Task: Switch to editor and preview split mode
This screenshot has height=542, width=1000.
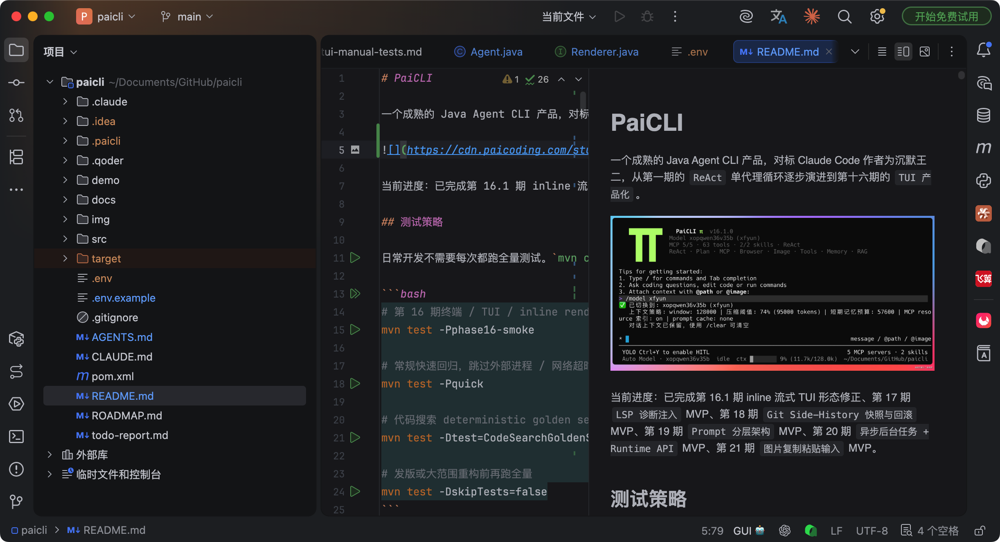Action: (x=903, y=52)
